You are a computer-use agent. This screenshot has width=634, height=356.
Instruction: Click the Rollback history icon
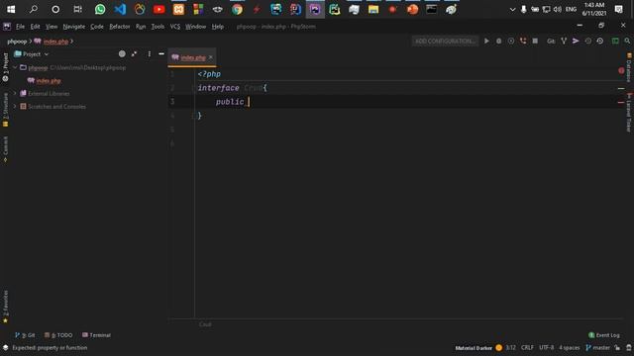[600, 42]
